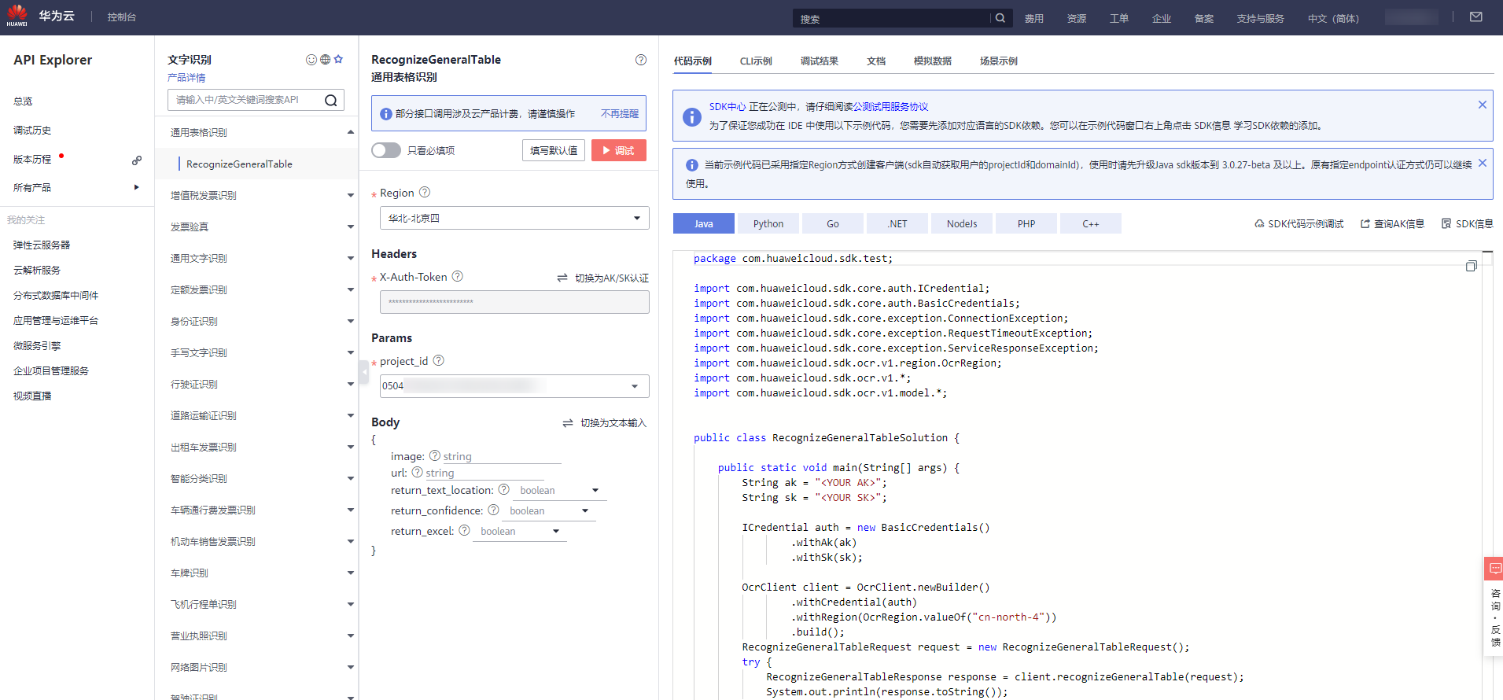Viewport: 1503px width, 700px height.
Task: Click help icon beside return_excel
Action: (465, 530)
